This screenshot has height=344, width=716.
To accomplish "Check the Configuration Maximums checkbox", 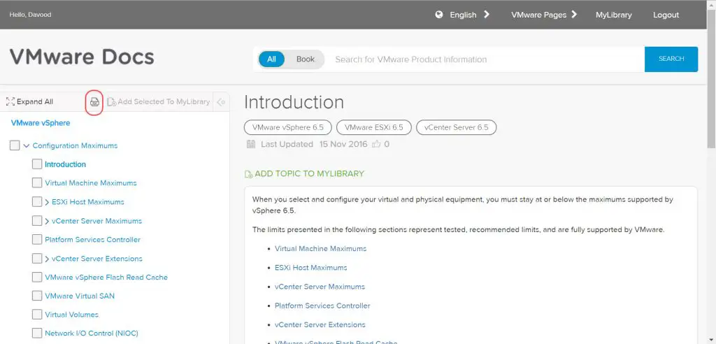I will pyautogui.click(x=15, y=145).
